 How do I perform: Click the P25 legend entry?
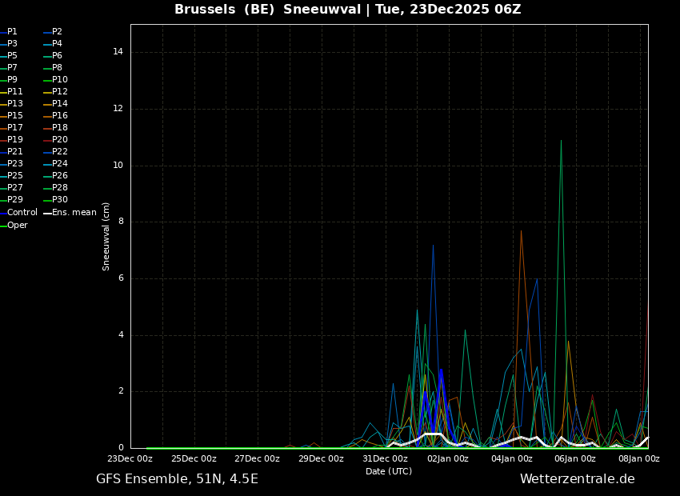click(15, 176)
